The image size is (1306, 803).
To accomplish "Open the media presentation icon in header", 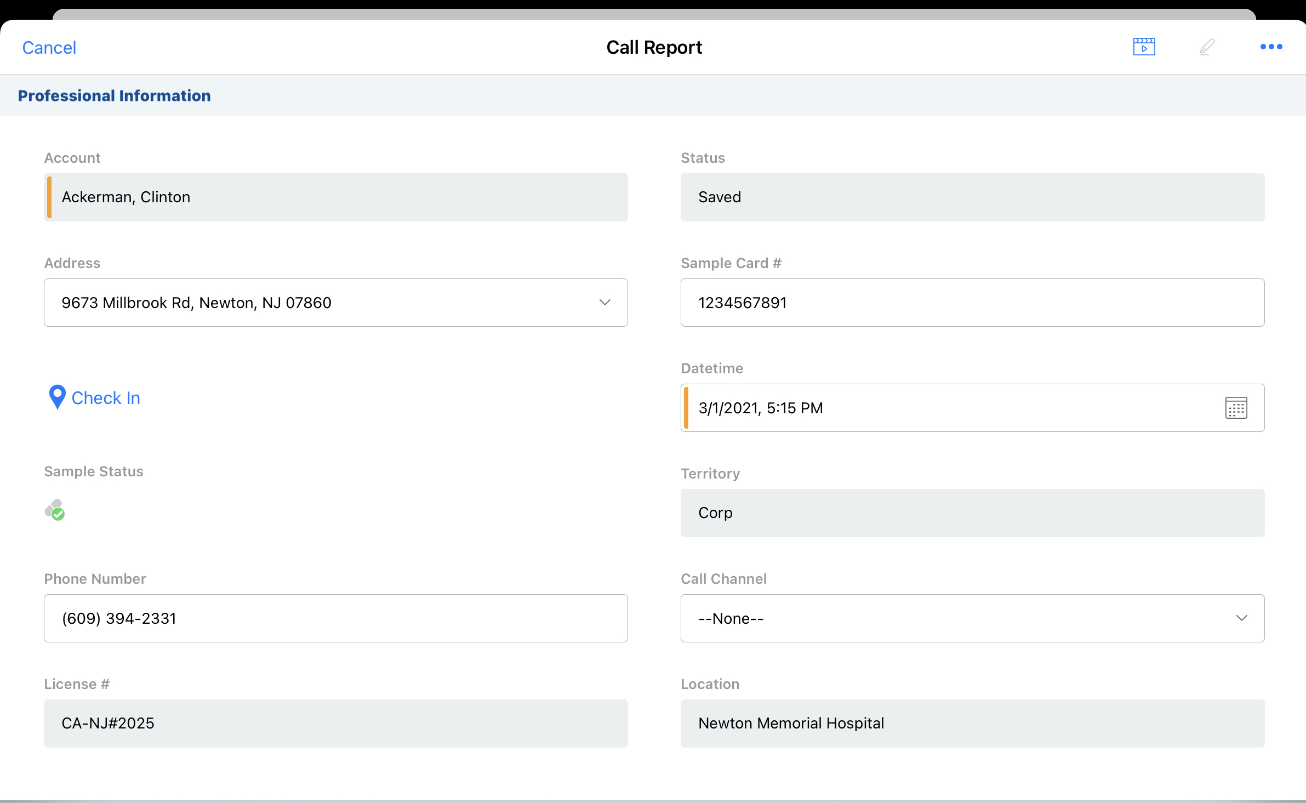I will click(1144, 47).
